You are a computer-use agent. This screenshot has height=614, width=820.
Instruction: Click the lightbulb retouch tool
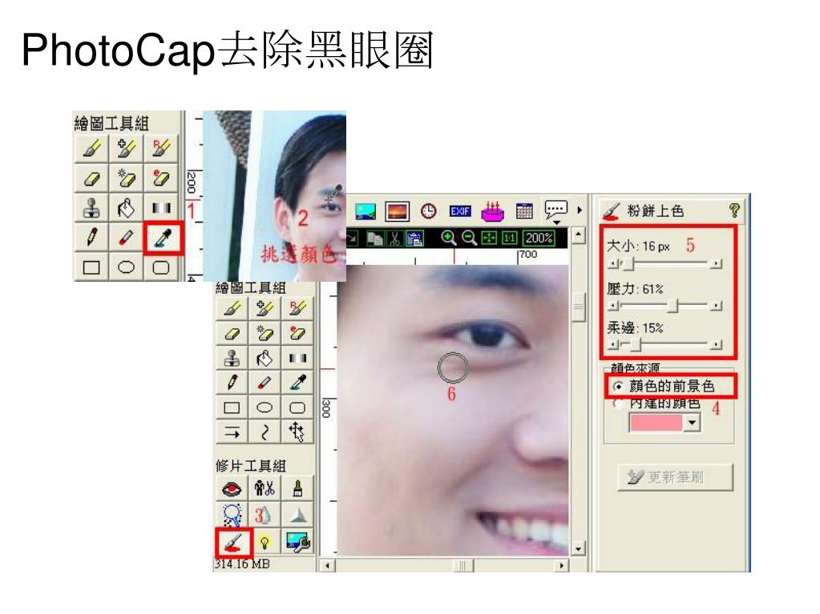[265, 542]
